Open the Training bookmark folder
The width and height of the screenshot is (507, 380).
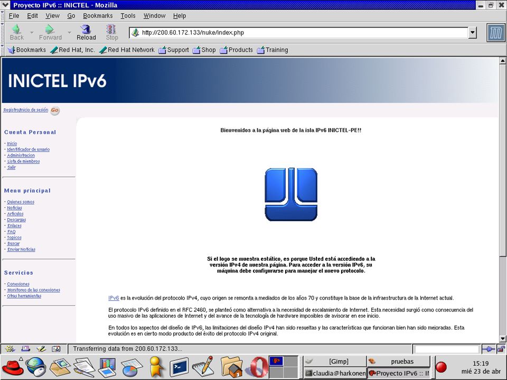[x=273, y=50]
